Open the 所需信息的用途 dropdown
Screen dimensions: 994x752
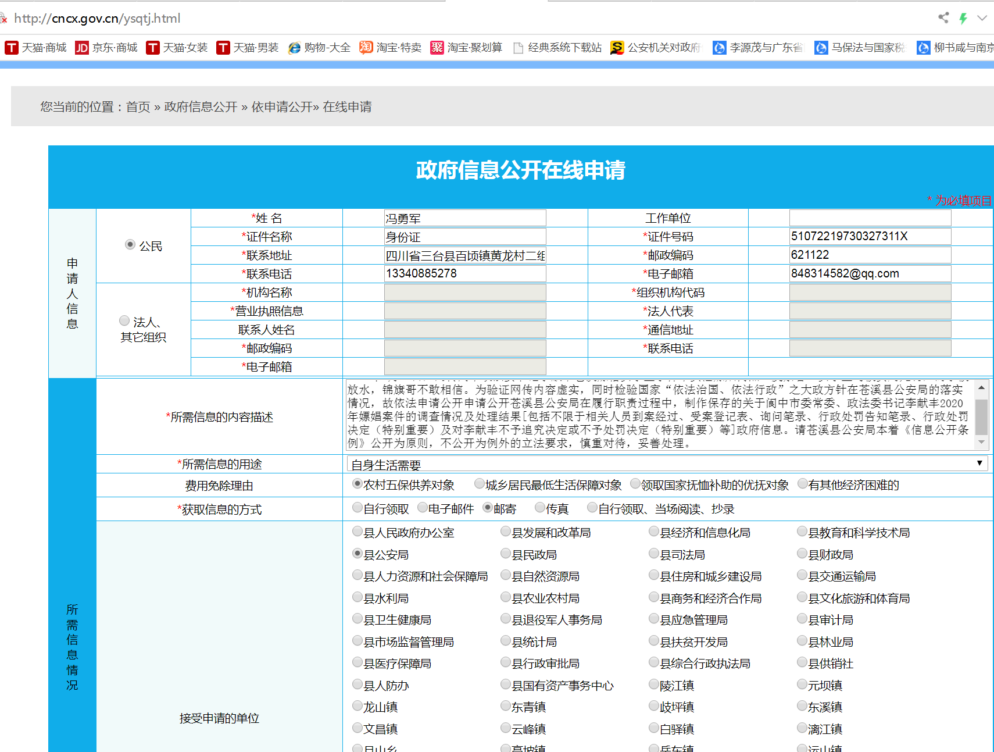click(667, 464)
